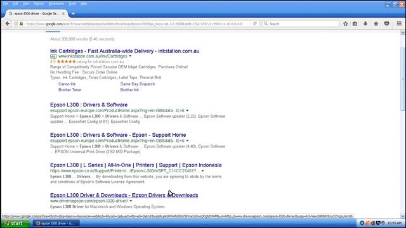Restore down the Firefox window
The width and height of the screenshot is (406, 228).
(395, 4)
